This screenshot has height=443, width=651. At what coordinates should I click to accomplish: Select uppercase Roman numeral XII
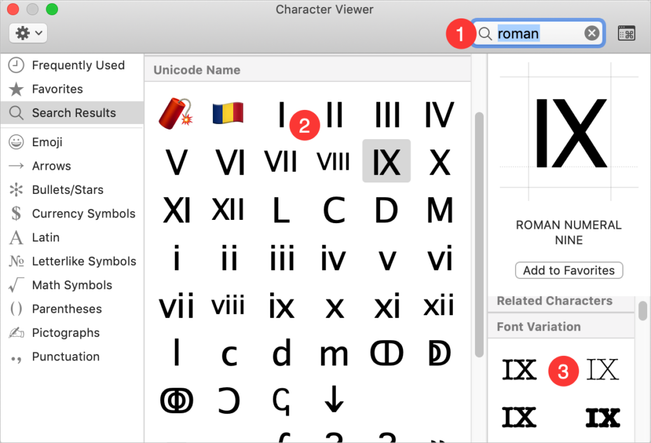click(x=228, y=209)
